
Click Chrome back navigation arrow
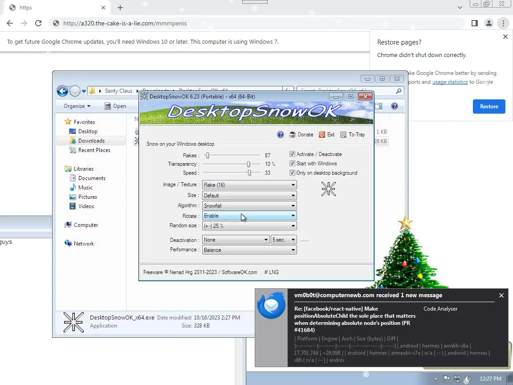coord(10,23)
